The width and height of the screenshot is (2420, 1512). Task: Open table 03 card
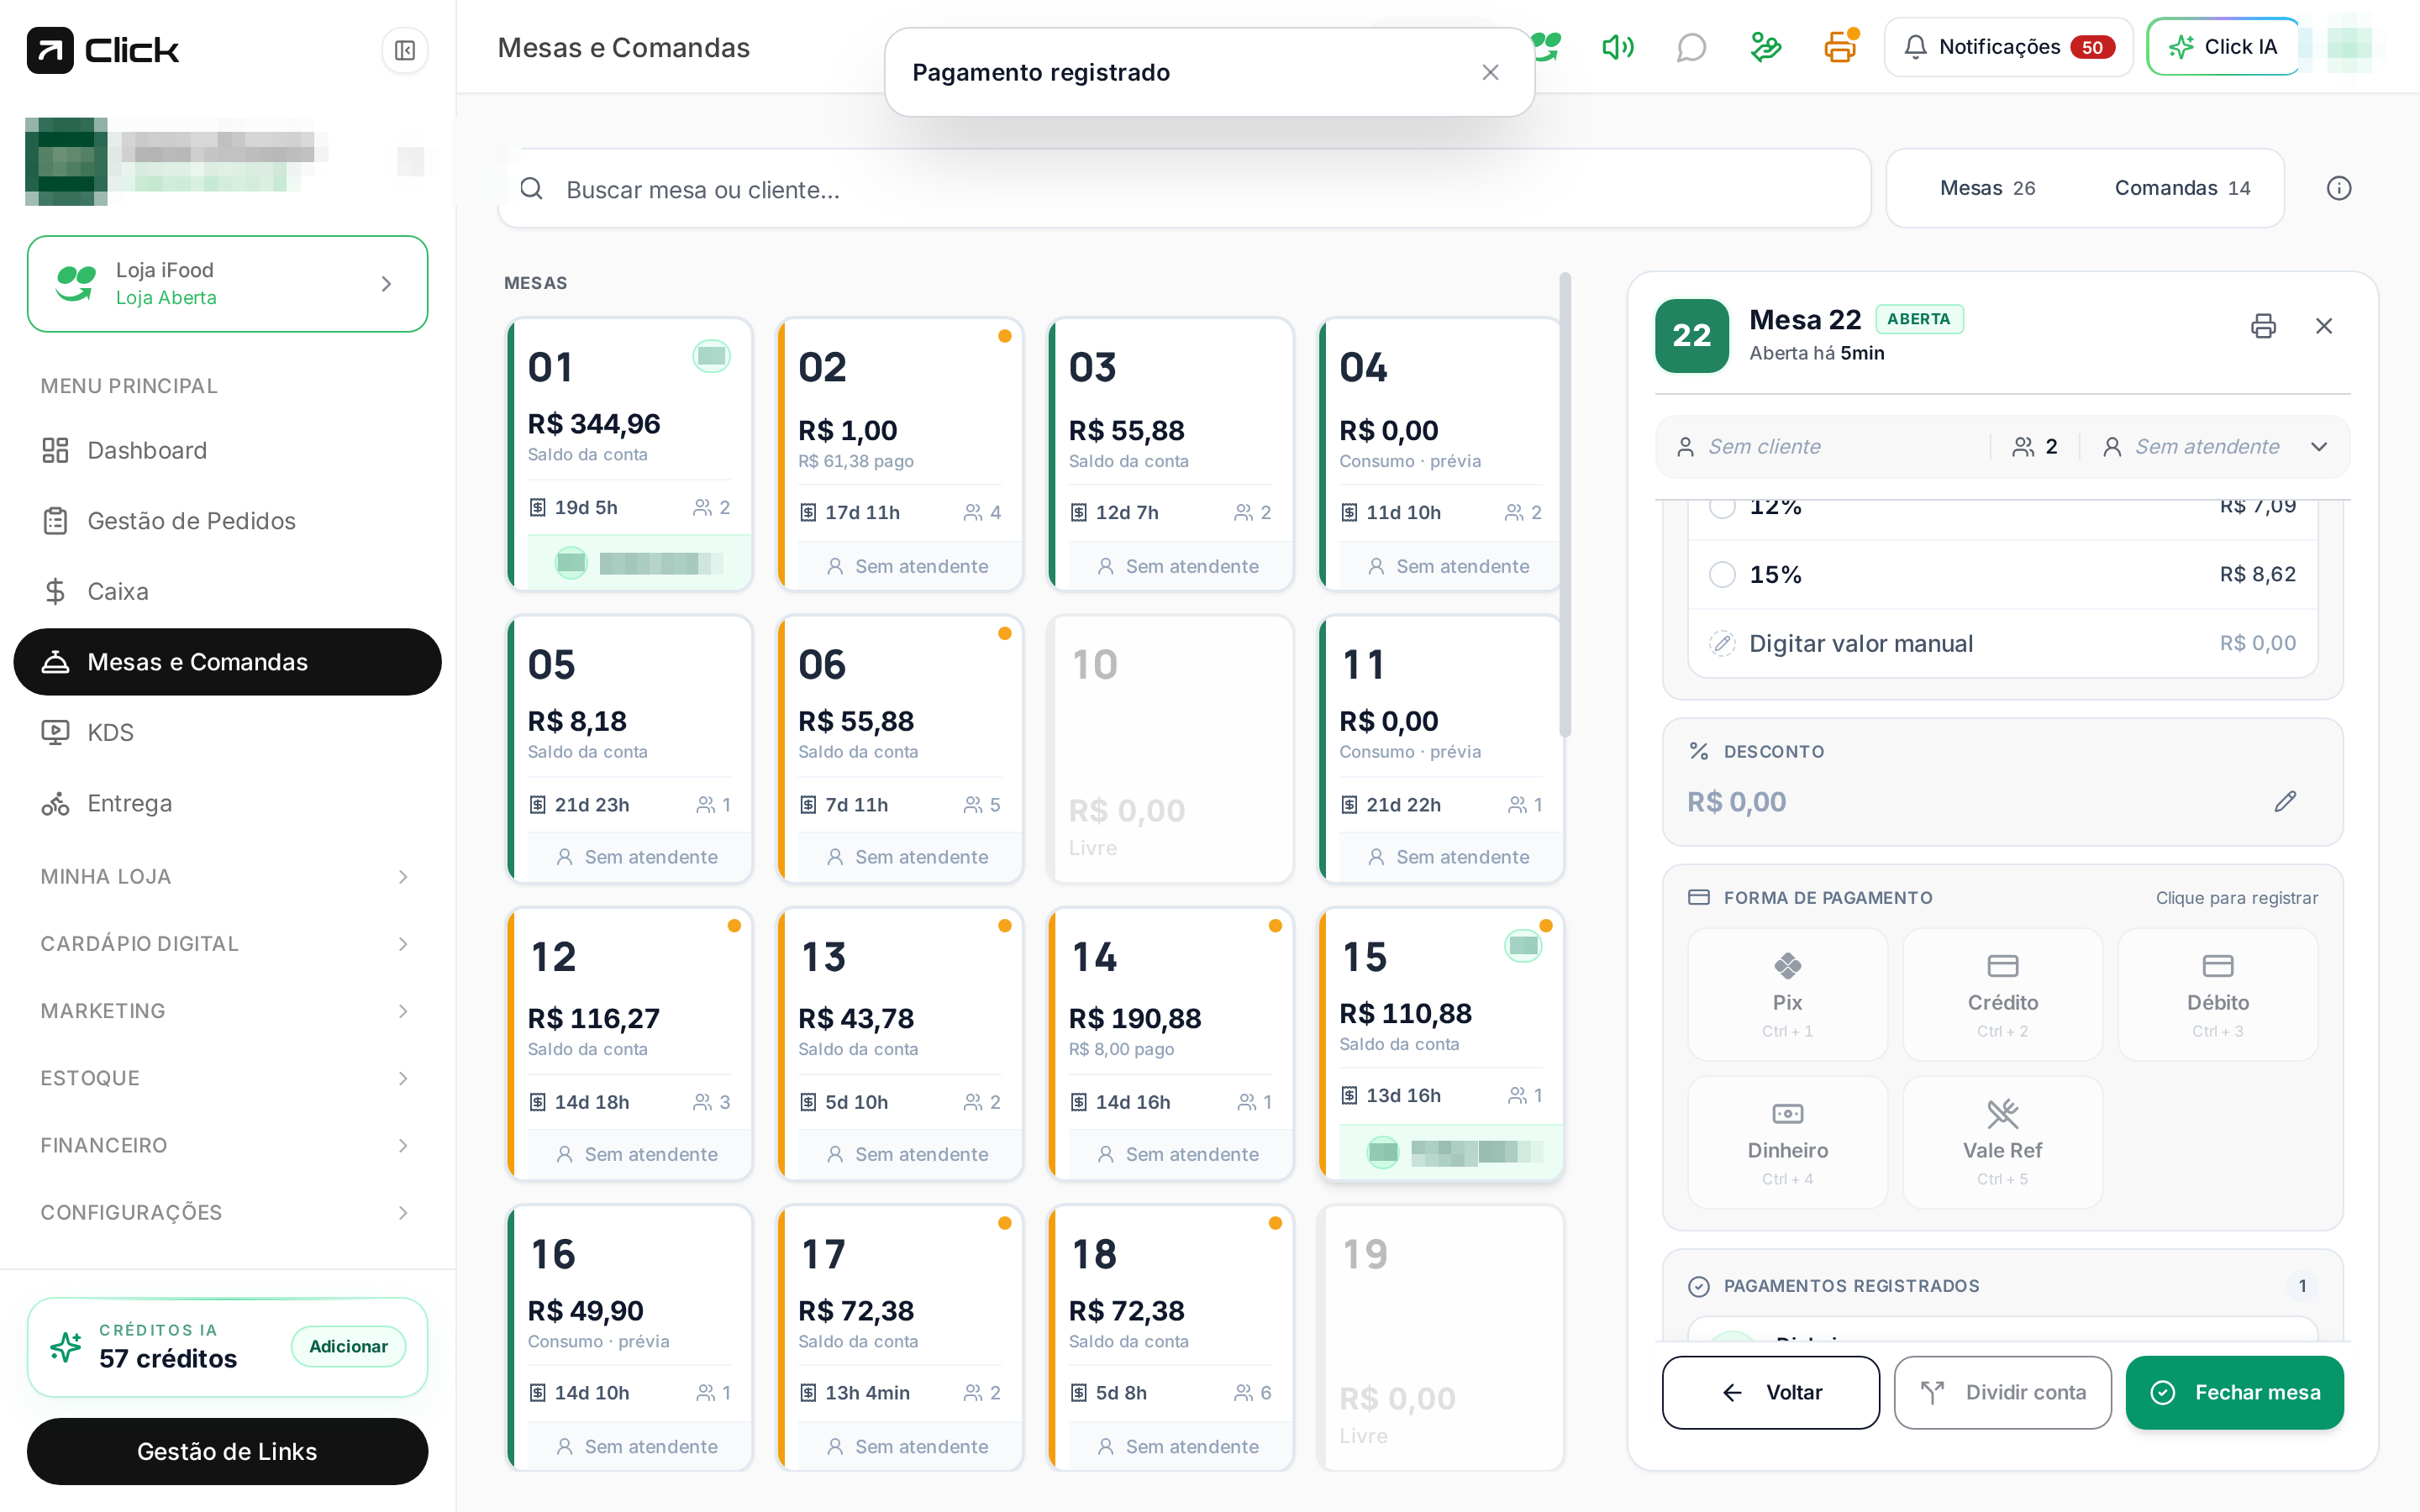[1171, 454]
